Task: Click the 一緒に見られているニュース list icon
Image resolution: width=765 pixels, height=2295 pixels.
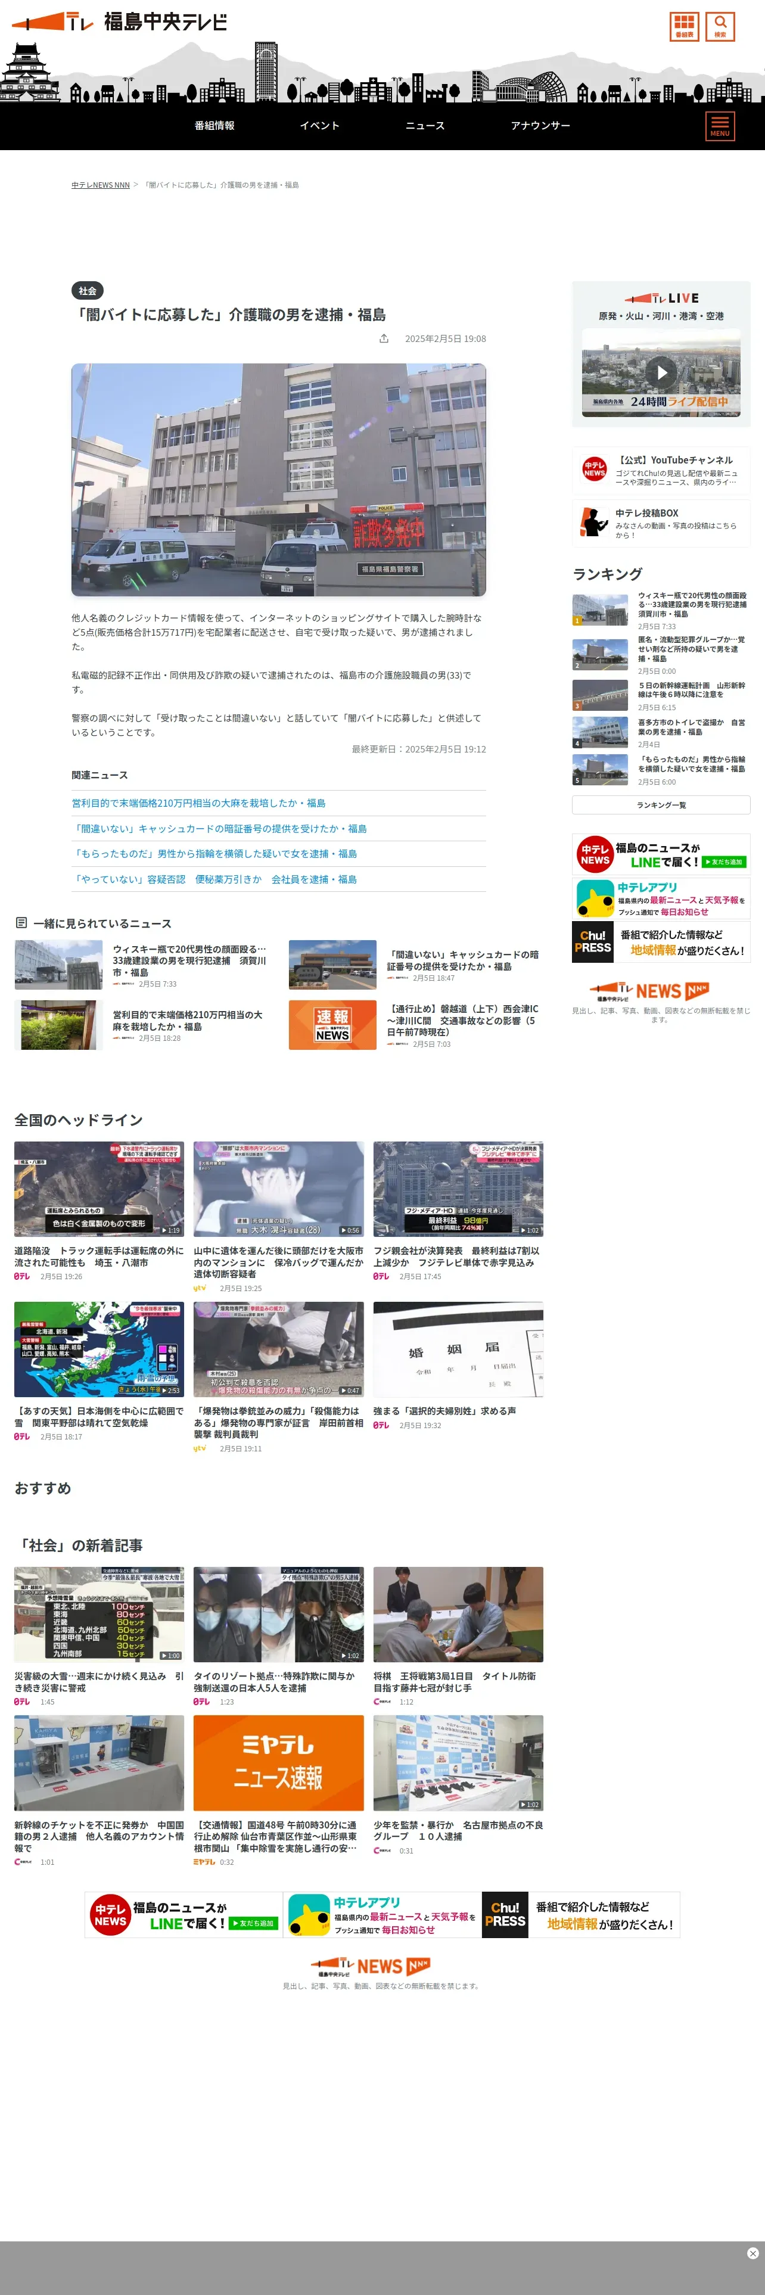Action: [x=21, y=923]
